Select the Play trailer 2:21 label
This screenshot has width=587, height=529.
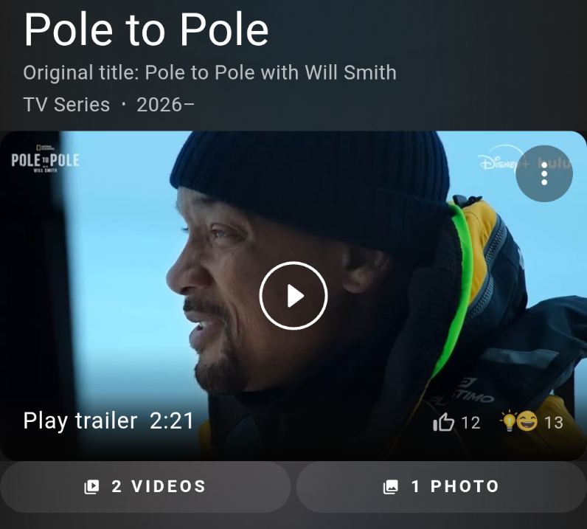108,421
